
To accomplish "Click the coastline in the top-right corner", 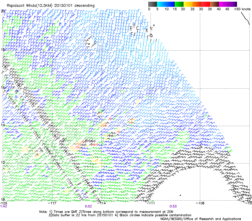I will point(245,18).
